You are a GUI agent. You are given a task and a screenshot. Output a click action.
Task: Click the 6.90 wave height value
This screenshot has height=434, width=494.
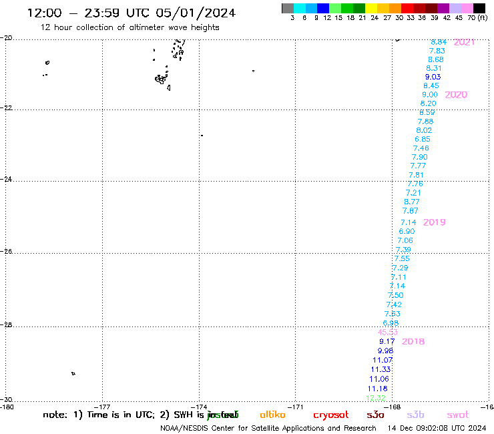(407, 231)
